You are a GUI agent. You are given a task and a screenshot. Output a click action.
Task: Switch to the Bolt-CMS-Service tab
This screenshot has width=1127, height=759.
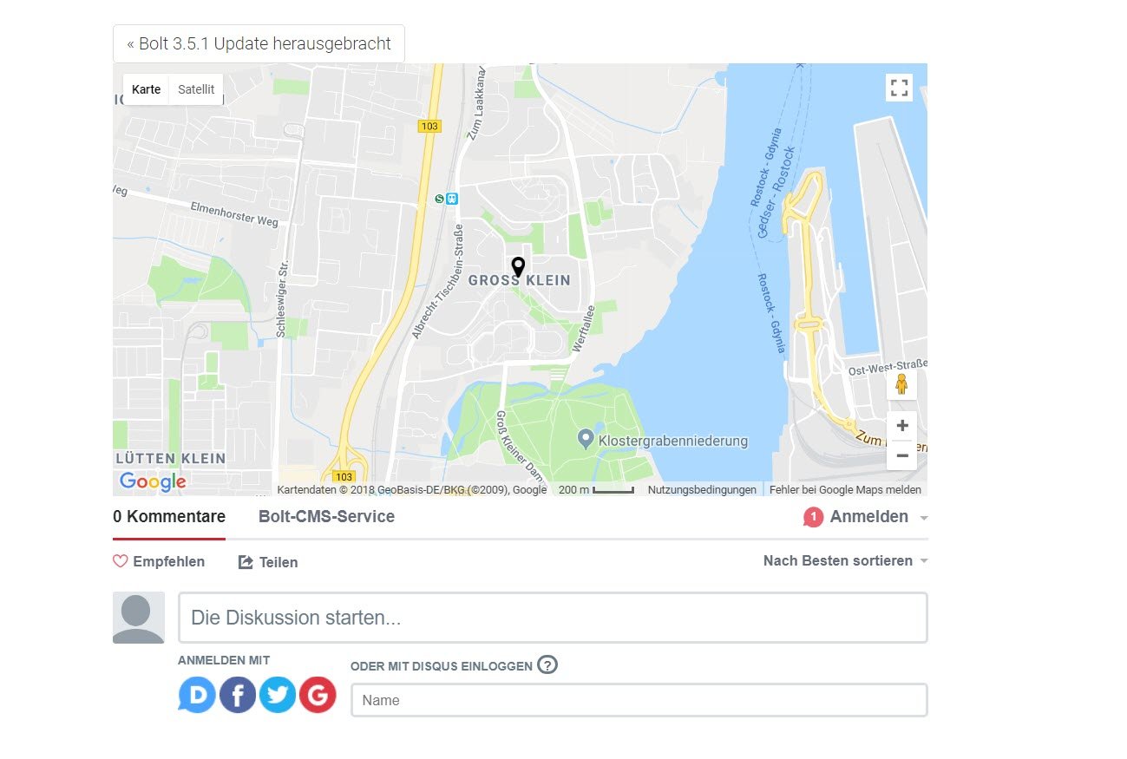[326, 517]
